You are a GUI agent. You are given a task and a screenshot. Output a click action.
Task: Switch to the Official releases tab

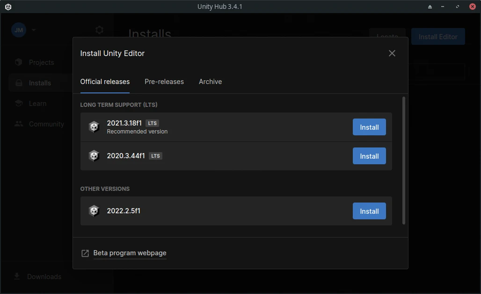tap(105, 82)
